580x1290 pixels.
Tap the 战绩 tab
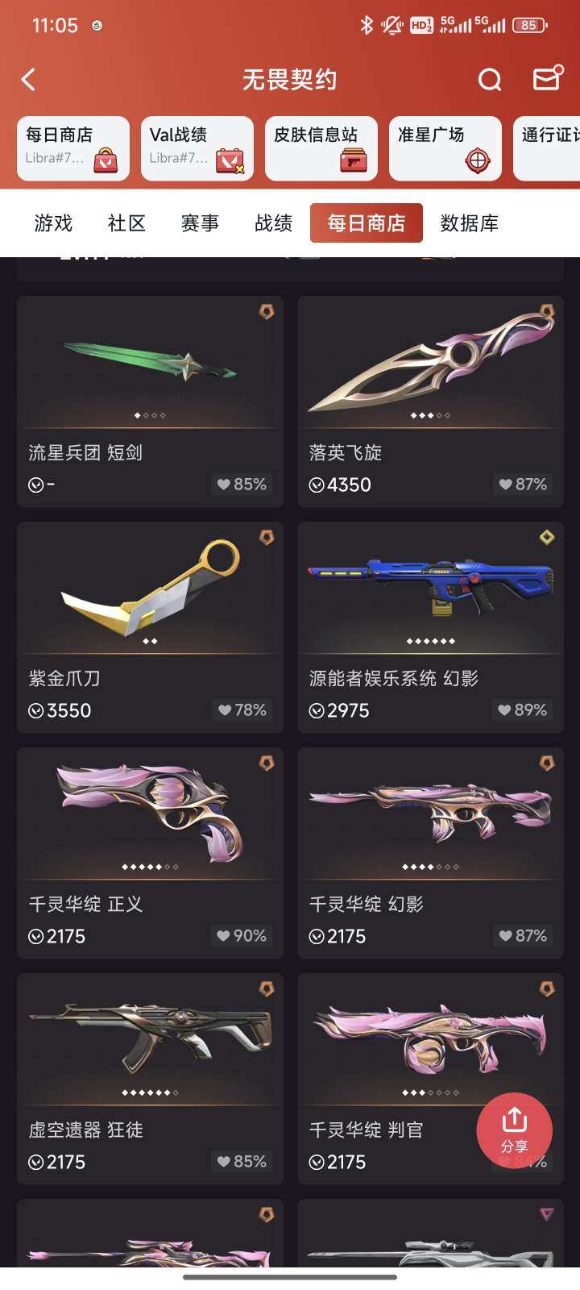(273, 223)
